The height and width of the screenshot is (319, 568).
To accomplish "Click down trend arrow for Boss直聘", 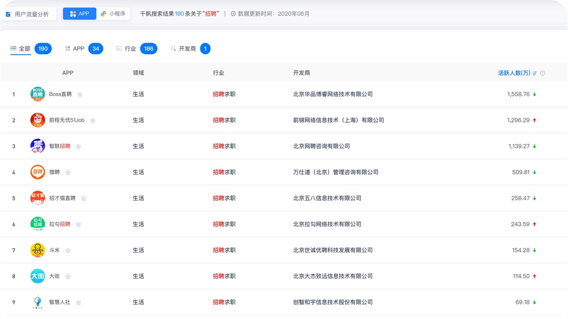I will pos(534,95).
